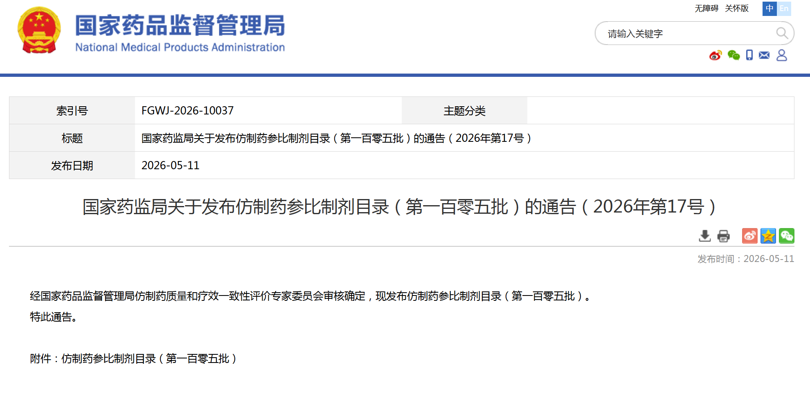Click the 特此通告。 paragraph

point(54,317)
